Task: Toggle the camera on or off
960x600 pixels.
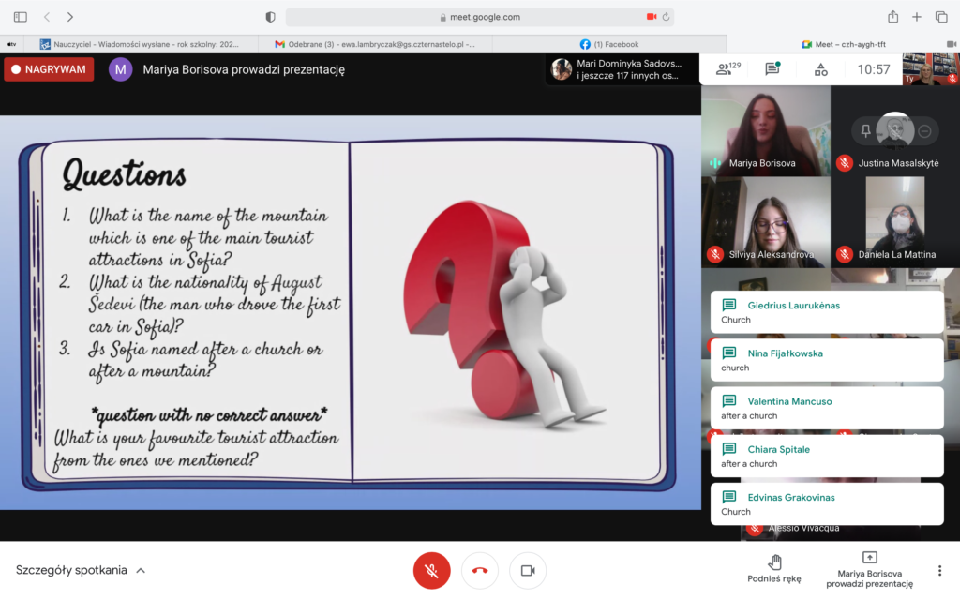Action: coord(528,570)
